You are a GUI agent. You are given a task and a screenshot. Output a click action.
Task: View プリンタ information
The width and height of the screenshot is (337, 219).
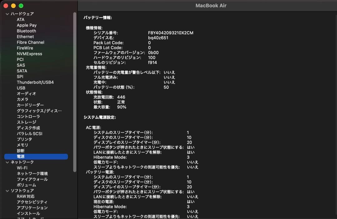click(24, 139)
